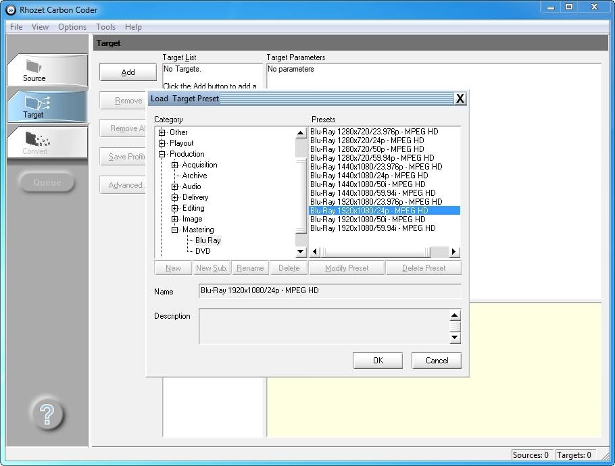Click the Advanced... button
This screenshot has width=615, height=466.
(124, 185)
